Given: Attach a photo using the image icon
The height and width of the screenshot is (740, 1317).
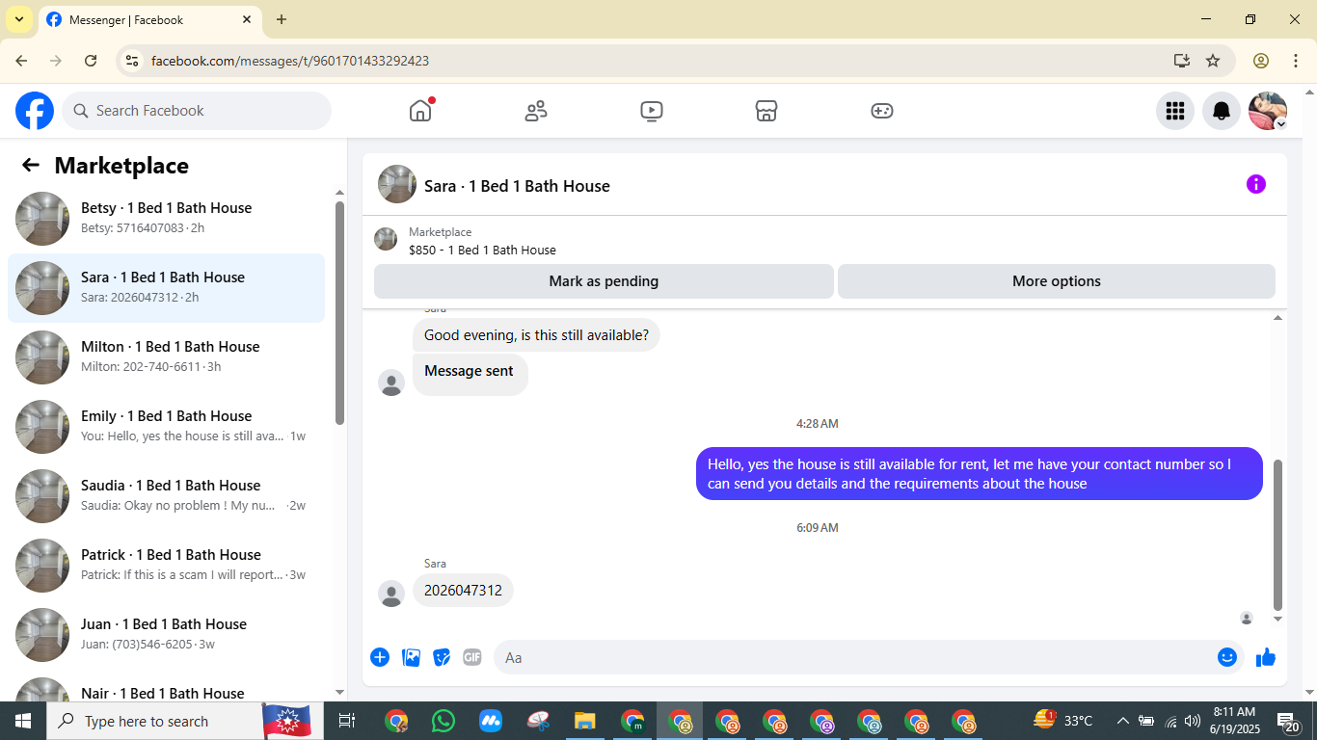Looking at the screenshot, I should pyautogui.click(x=412, y=657).
